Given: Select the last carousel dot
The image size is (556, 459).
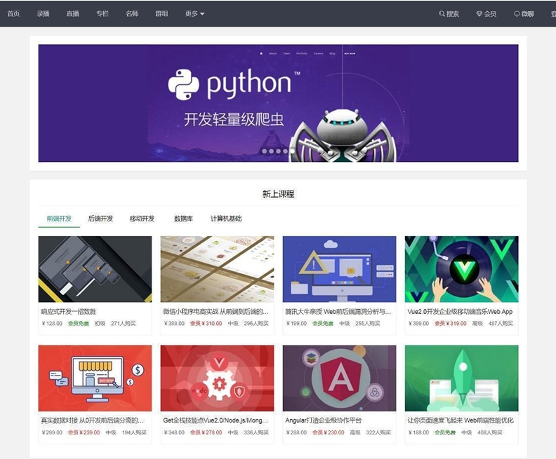Looking at the screenshot, I should coord(293,151).
